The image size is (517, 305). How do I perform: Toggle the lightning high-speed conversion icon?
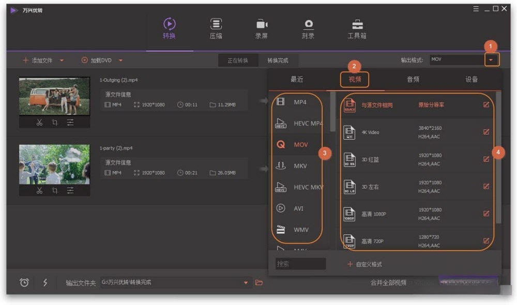[45, 282]
